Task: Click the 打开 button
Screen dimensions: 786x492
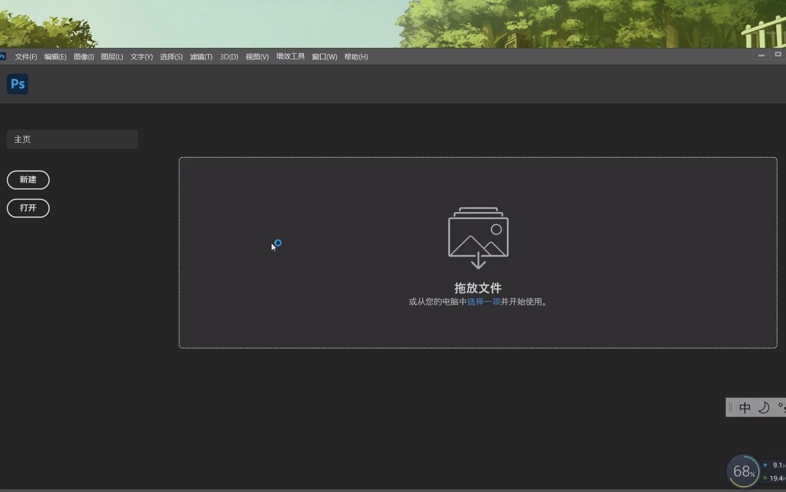Action: [28, 208]
